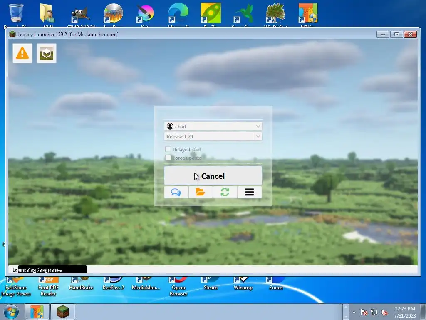Viewport: 426px width, 320px height.
Task: Maximize the Legacy Launcher window
Action: click(396, 35)
